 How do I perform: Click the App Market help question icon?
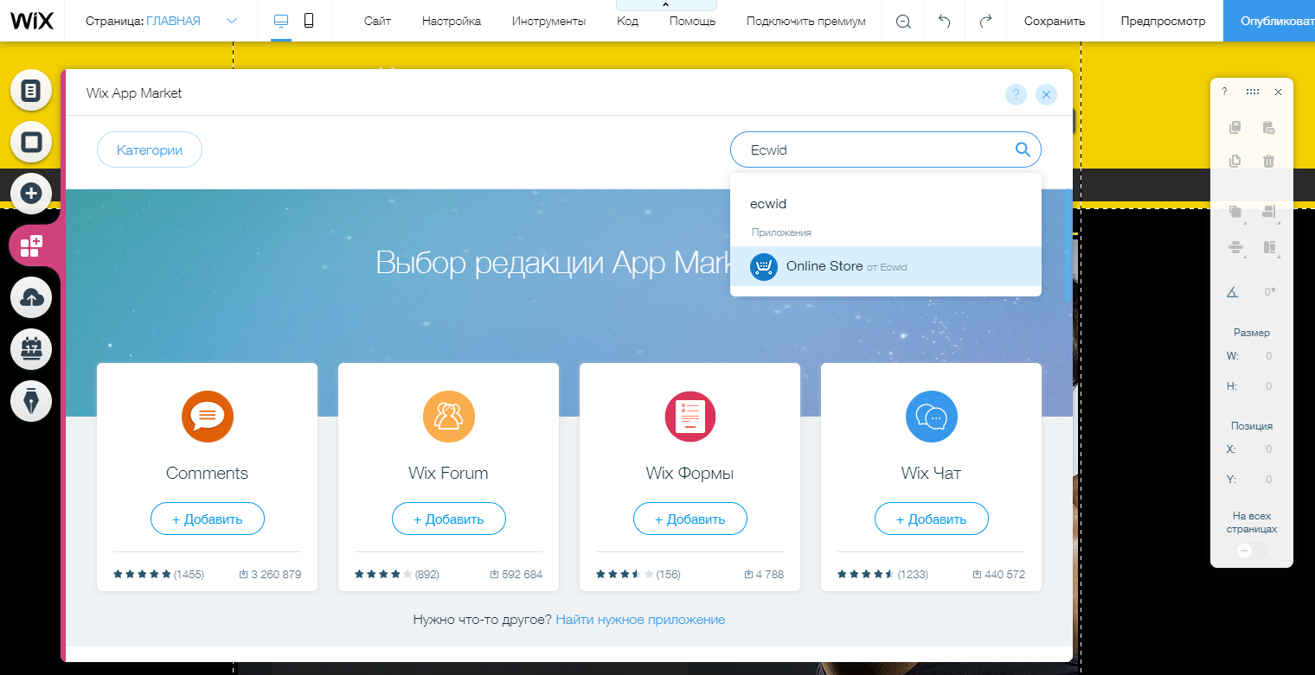pyautogui.click(x=1016, y=95)
